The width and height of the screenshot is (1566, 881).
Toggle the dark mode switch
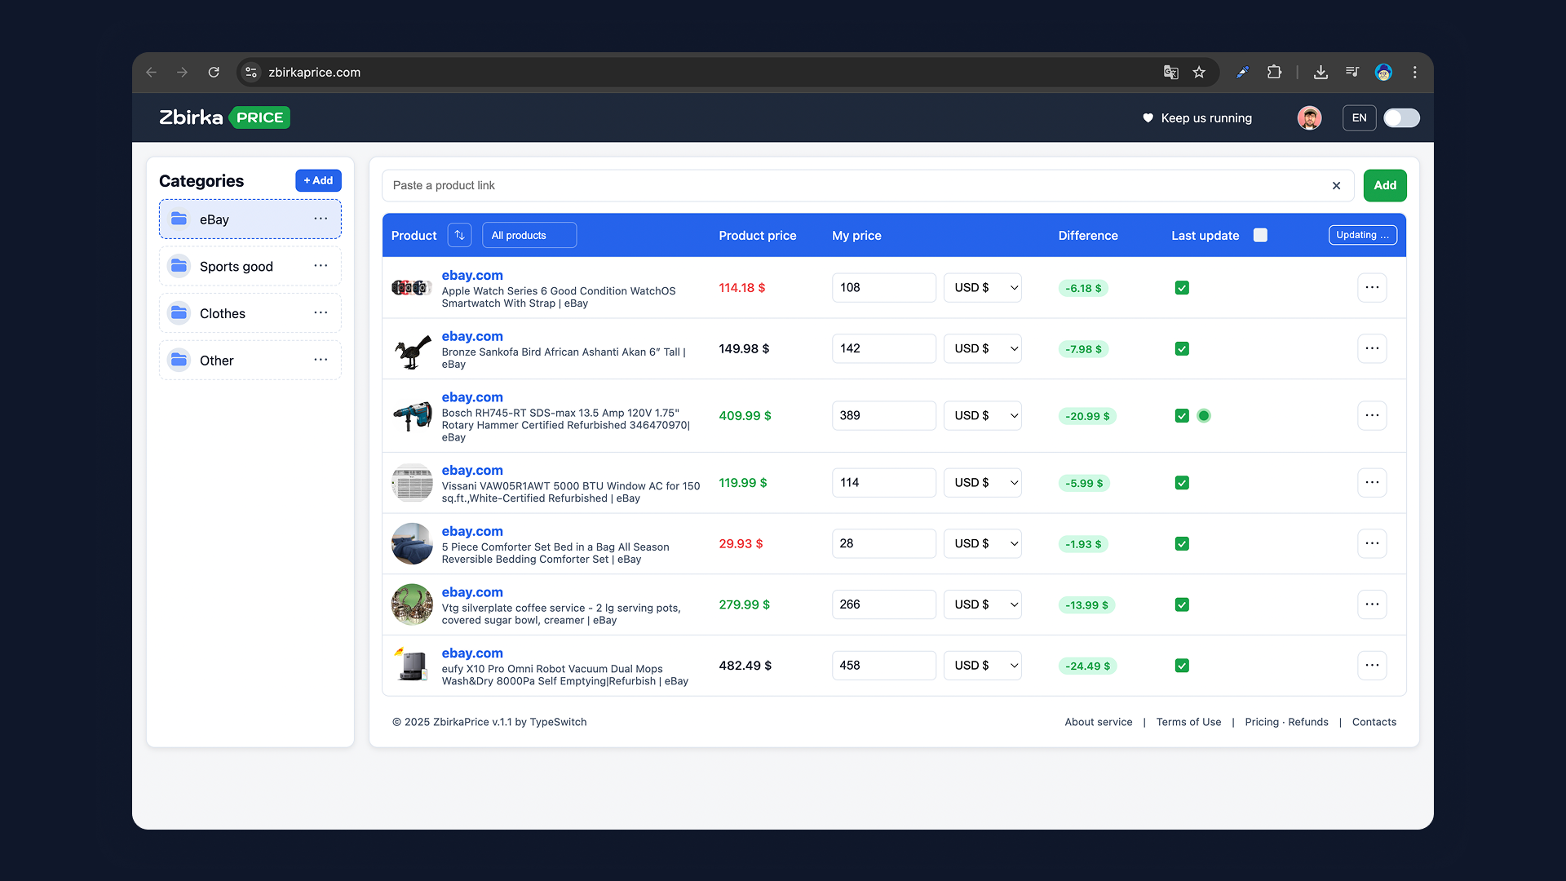tap(1401, 118)
